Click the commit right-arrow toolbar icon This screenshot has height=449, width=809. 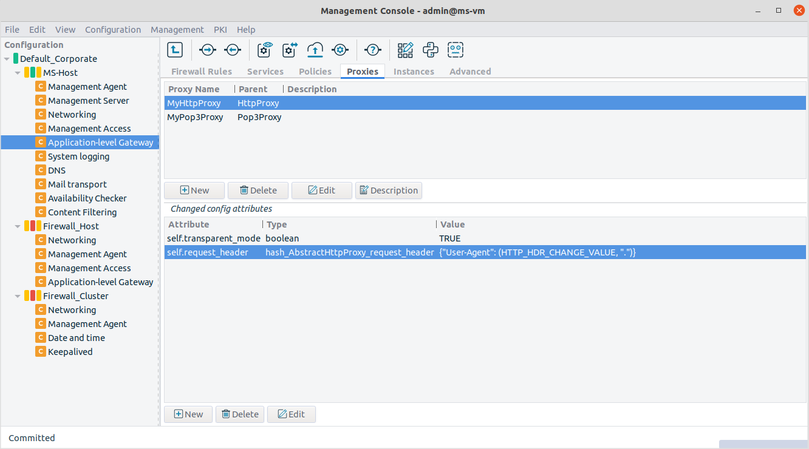point(208,50)
